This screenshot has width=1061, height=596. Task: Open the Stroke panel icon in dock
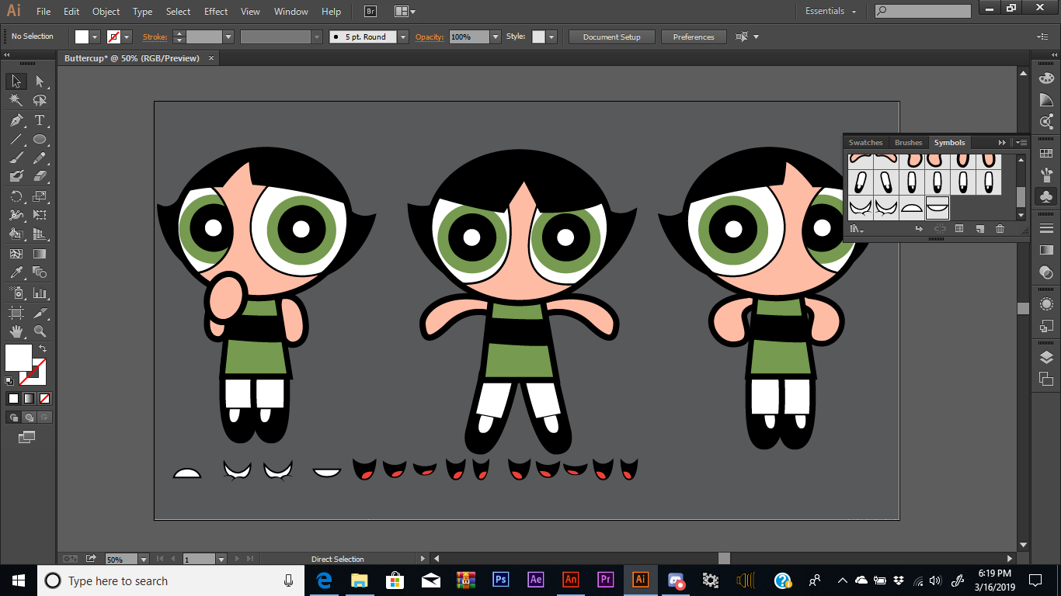tap(1046, 228)
